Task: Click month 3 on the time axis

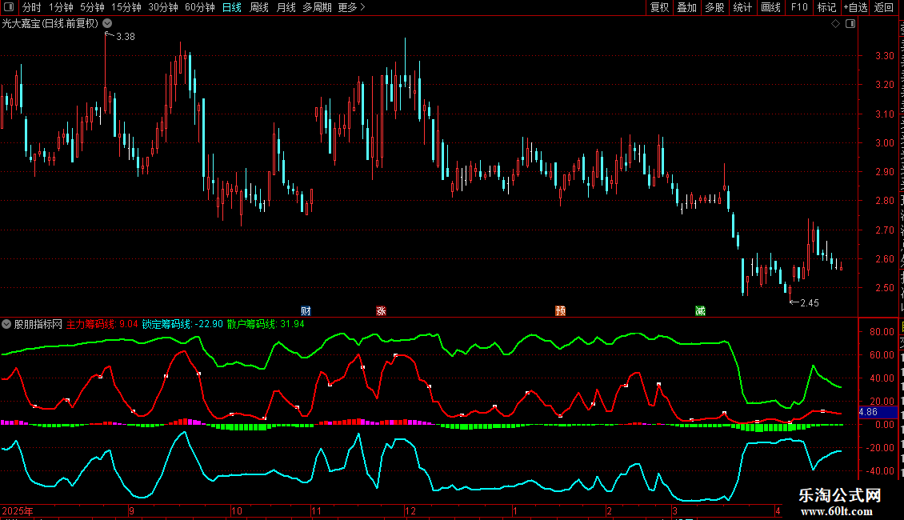Action: coord(674,510)
